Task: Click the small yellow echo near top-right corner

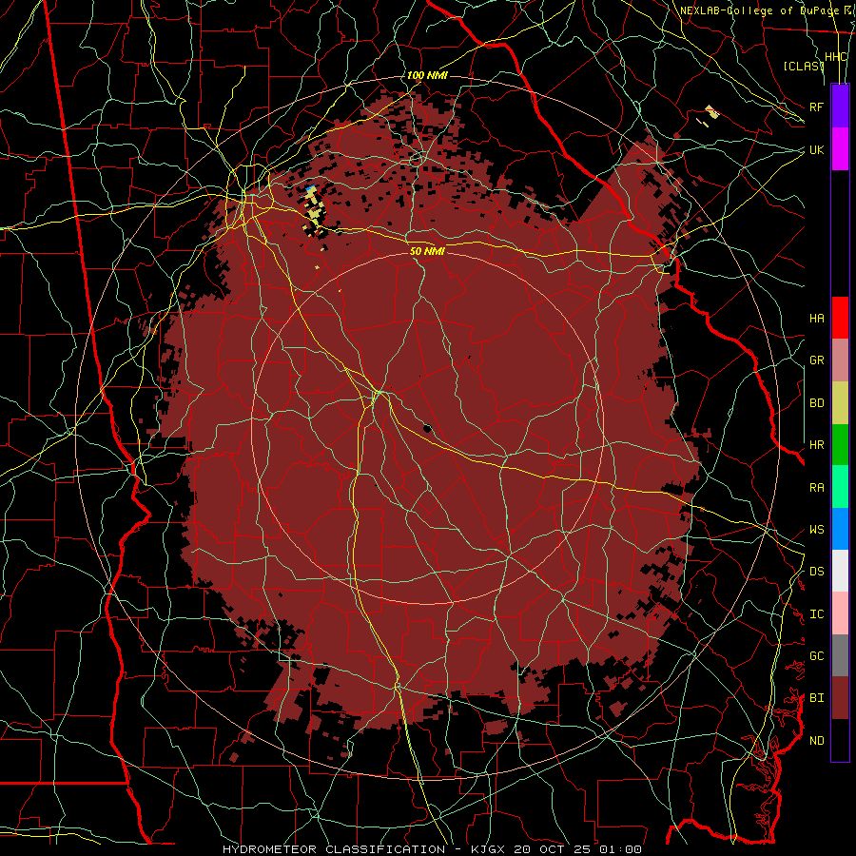Action: (x=711, y=112)
